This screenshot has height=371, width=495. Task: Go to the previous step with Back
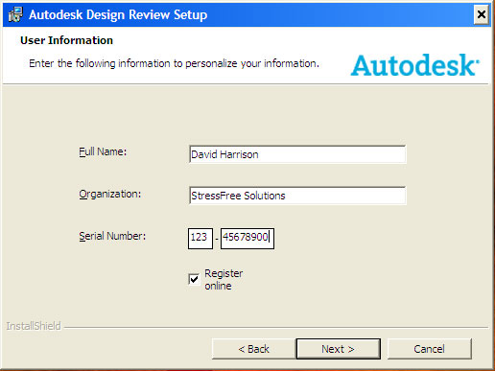click(253, 349)
